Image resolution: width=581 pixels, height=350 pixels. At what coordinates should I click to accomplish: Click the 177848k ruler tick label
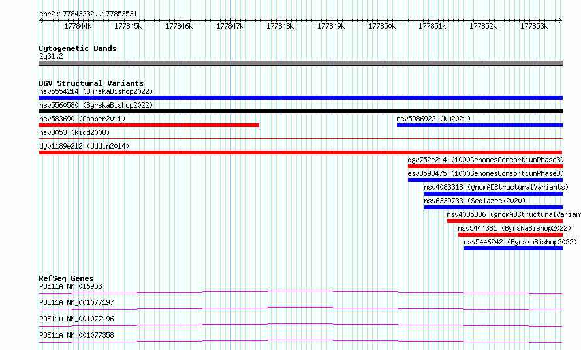pos(281,26)
